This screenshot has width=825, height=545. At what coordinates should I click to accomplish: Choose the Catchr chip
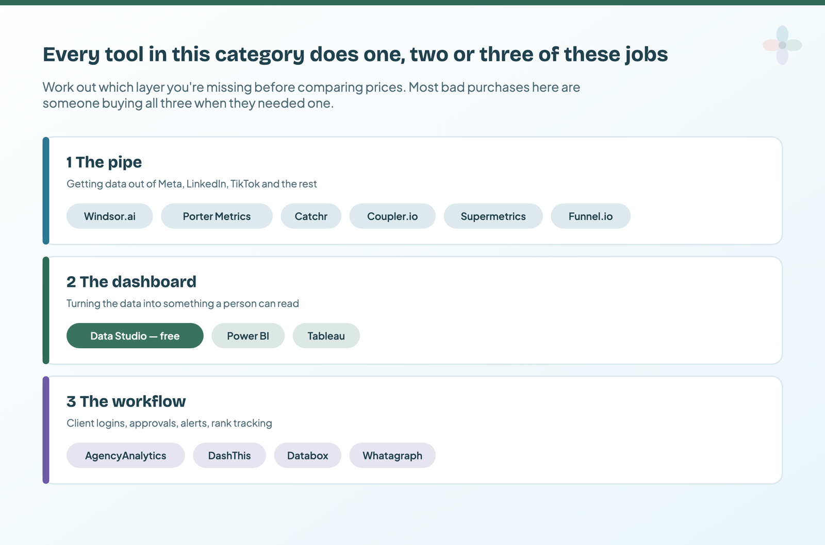[x=311, y=216]
